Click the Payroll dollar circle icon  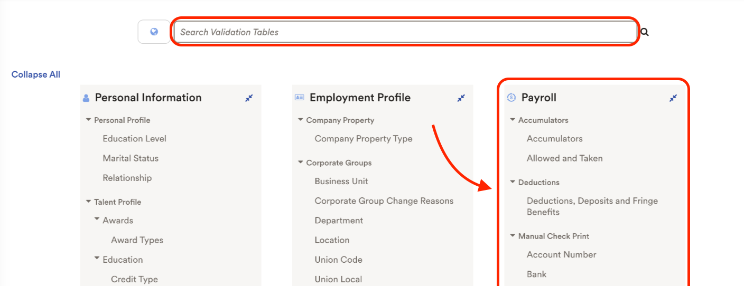[x=511, y=98]
